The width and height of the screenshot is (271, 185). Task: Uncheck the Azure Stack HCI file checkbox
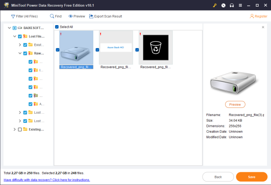pyautogui.click(x=97, y=50)
